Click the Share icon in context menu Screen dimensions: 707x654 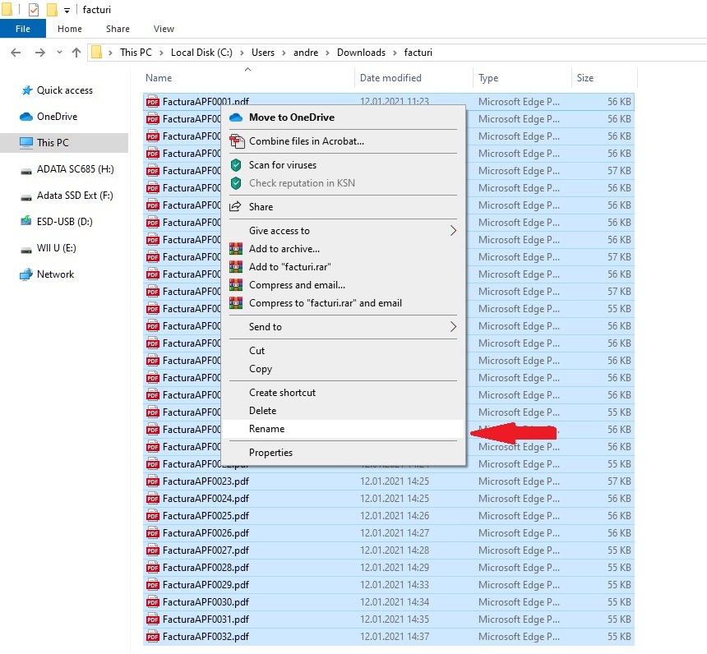coord(237,207)
